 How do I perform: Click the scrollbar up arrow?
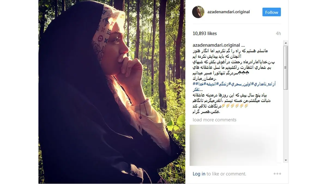tap(286, 43)
